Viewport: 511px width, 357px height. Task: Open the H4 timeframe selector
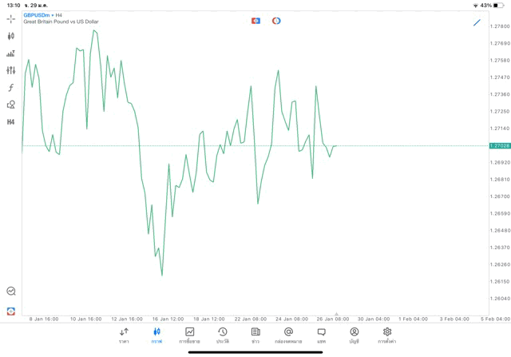[x=10, y=122]
